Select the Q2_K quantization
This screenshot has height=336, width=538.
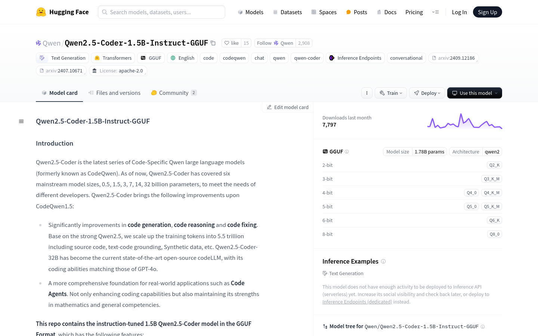pos(494,165)
